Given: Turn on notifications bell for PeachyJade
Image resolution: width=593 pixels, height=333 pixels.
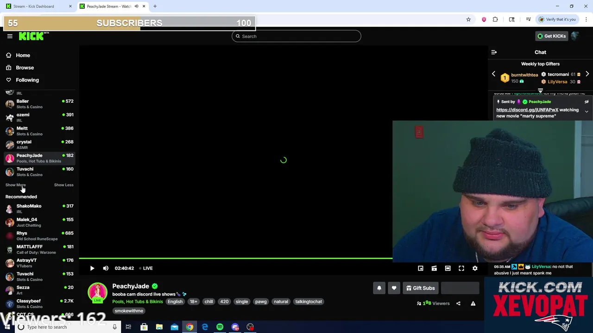Looking at the screenshot, I should [379, 288].
